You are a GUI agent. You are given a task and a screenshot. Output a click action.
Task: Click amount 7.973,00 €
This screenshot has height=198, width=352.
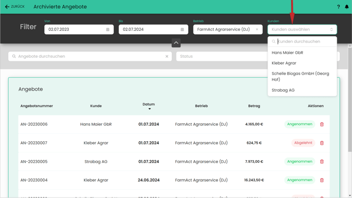[254, 161]
